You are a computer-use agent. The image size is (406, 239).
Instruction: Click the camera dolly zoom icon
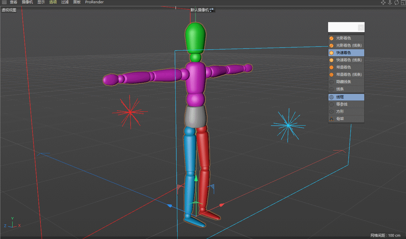click(x=390, y=2)
